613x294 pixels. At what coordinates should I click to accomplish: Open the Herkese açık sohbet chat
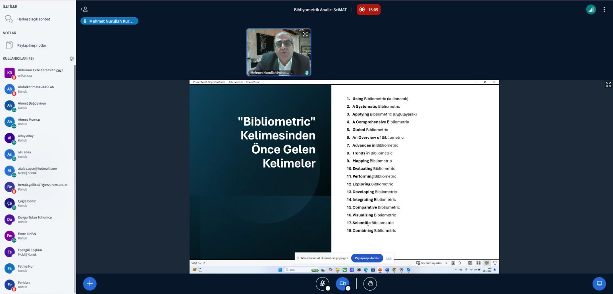[x=33, y=19]
